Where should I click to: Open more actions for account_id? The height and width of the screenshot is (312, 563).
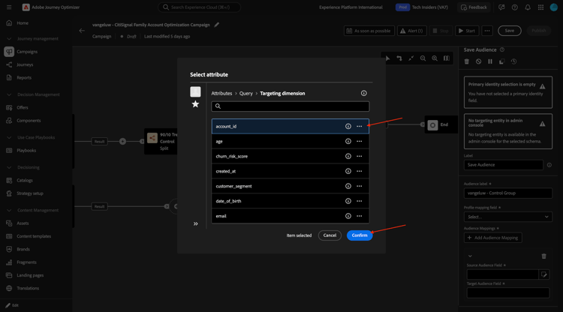tap(359, 126)
